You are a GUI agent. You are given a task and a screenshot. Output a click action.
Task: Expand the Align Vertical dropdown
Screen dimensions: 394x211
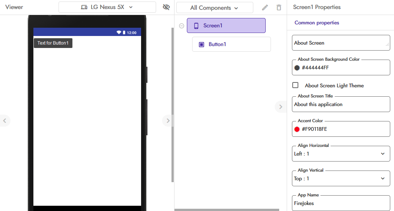click(x=382, y=178)
